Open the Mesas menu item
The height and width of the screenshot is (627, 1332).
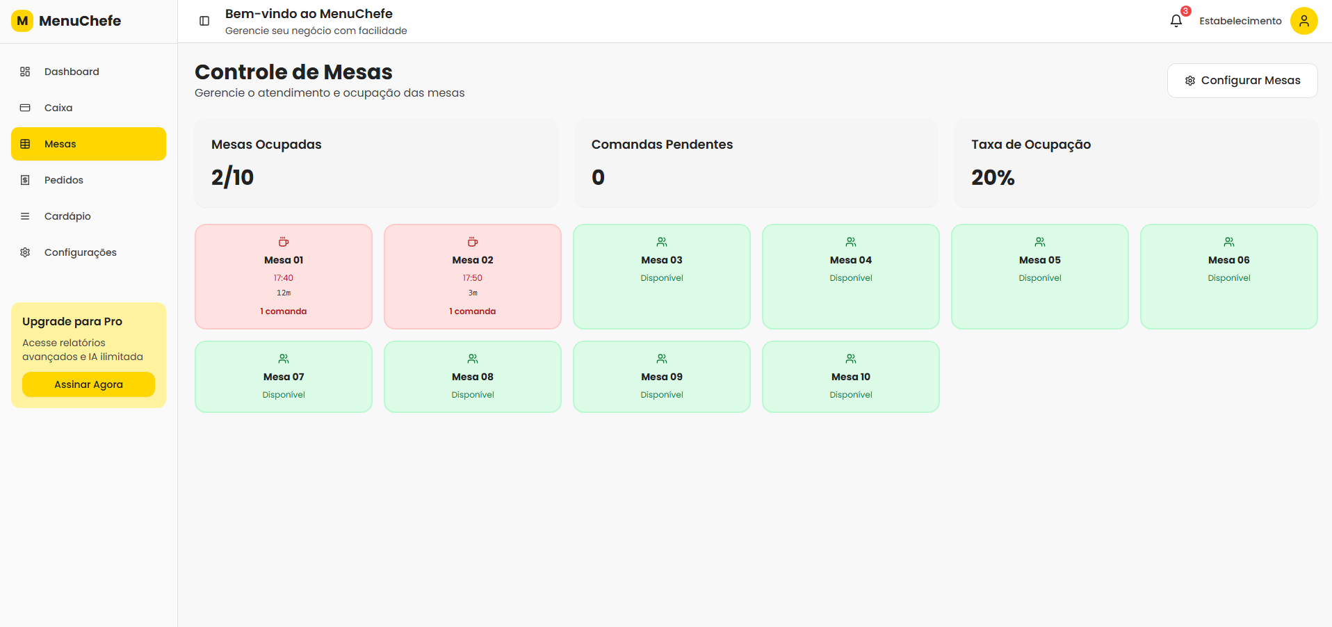point(88,144)
